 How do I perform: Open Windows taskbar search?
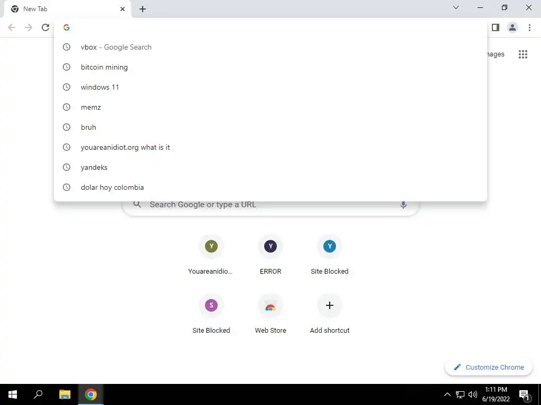point(38,394)
